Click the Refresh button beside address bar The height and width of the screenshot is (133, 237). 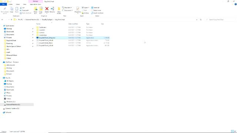pos(201,20)
